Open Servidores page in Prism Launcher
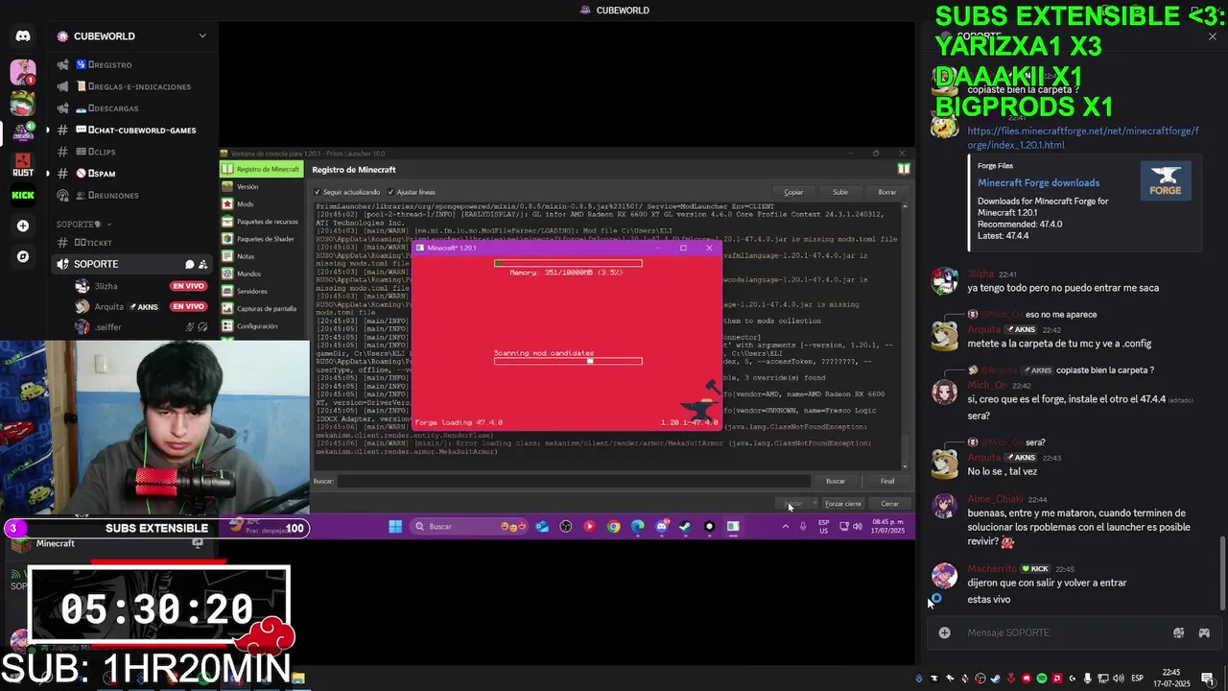This screenshot has height=691, width=1228. point(261,291)
